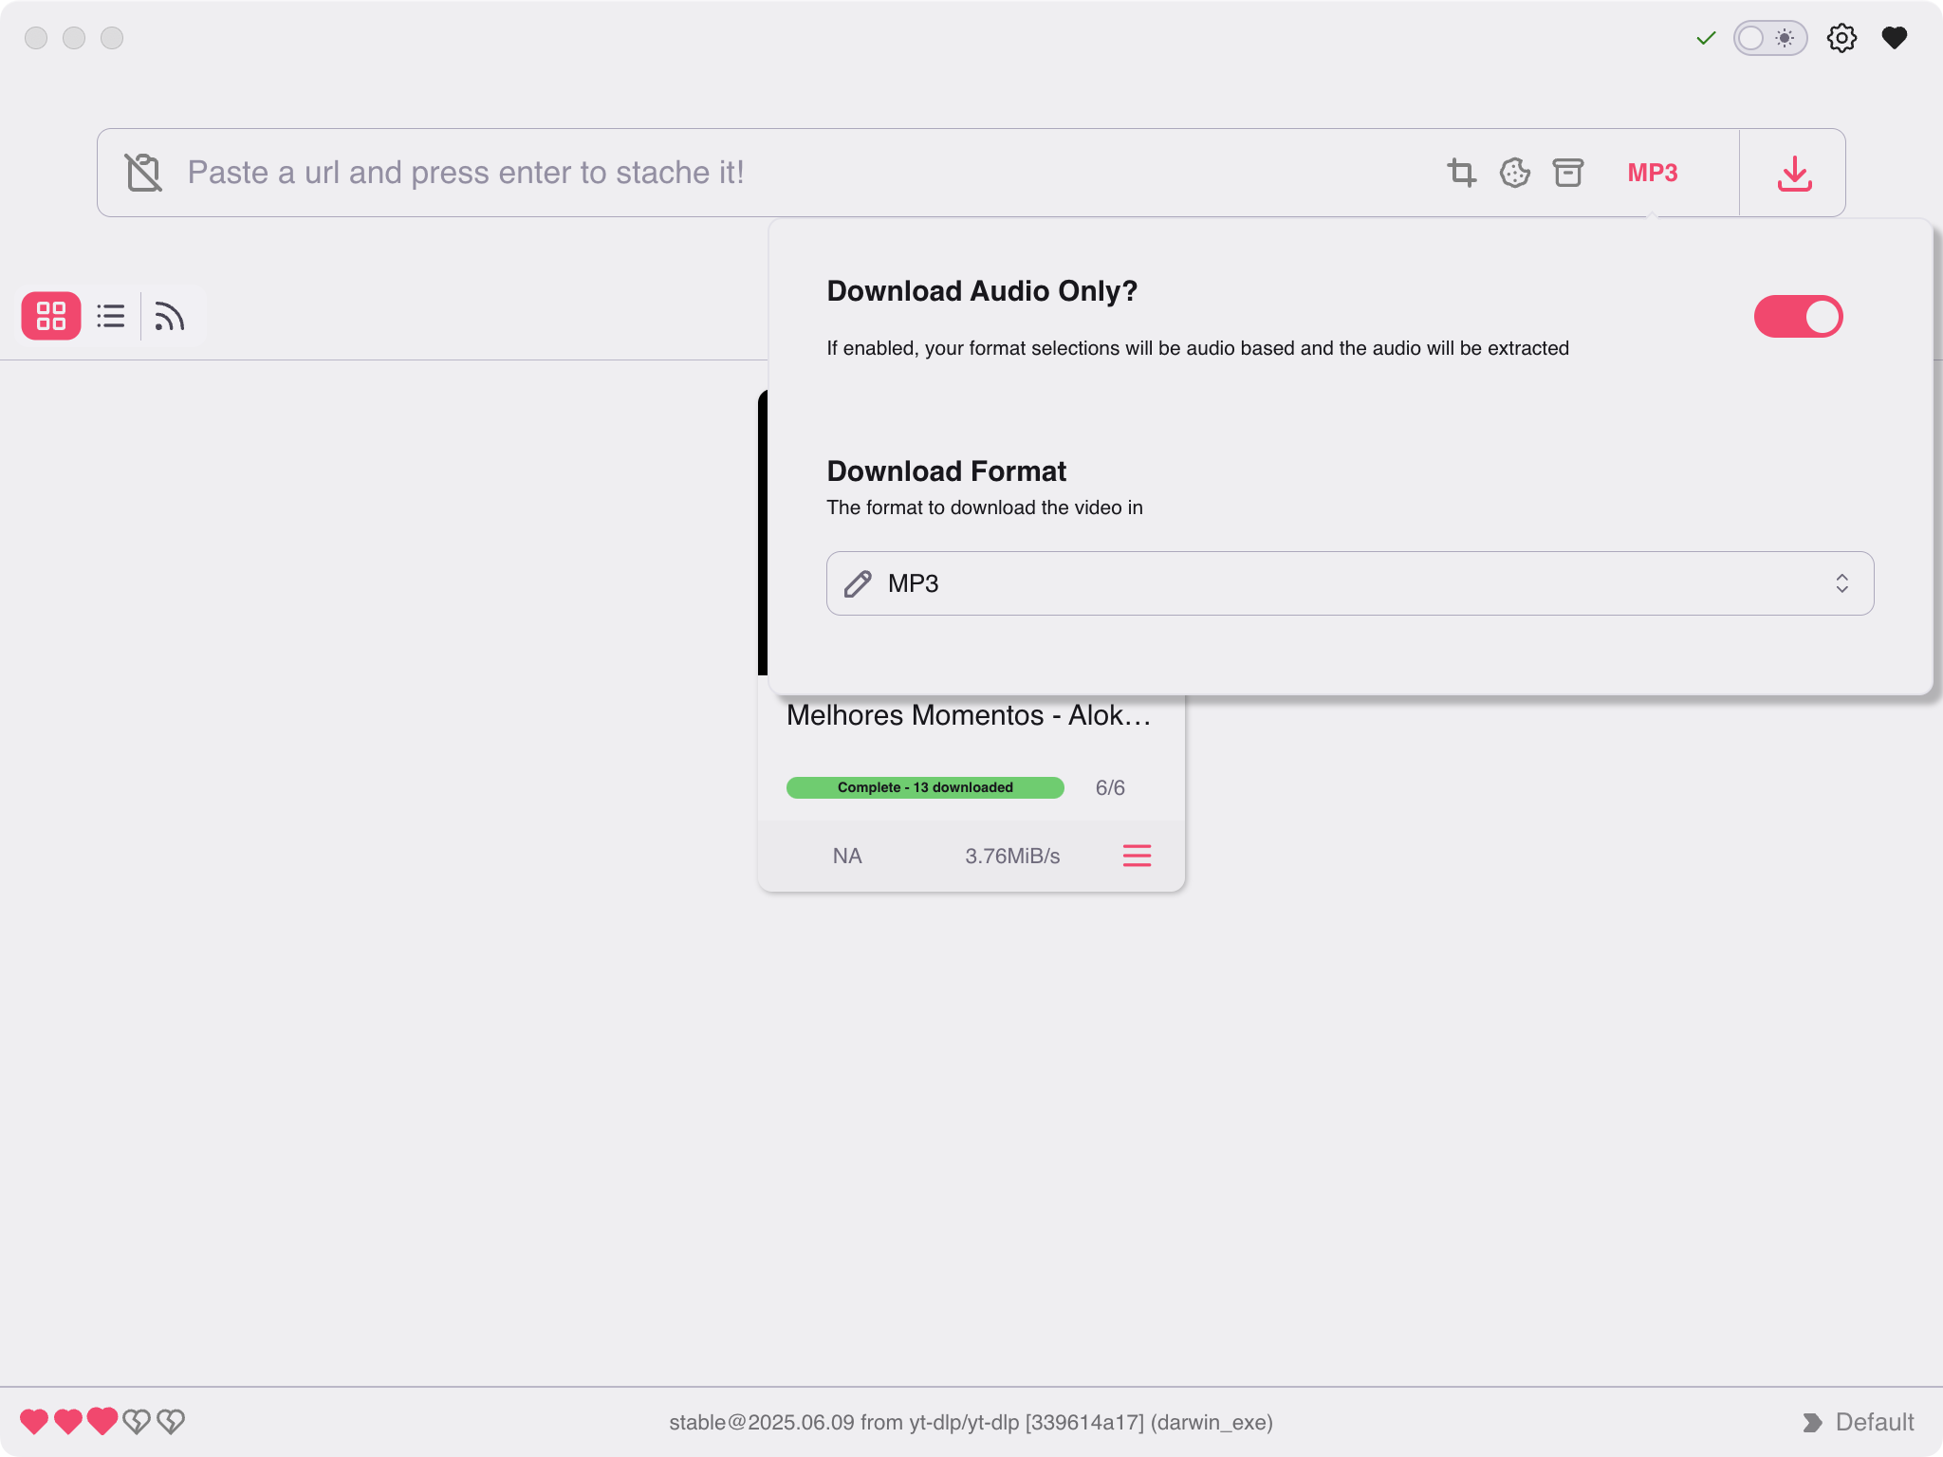Click the green checkmark status indicator

[1703, 38]
